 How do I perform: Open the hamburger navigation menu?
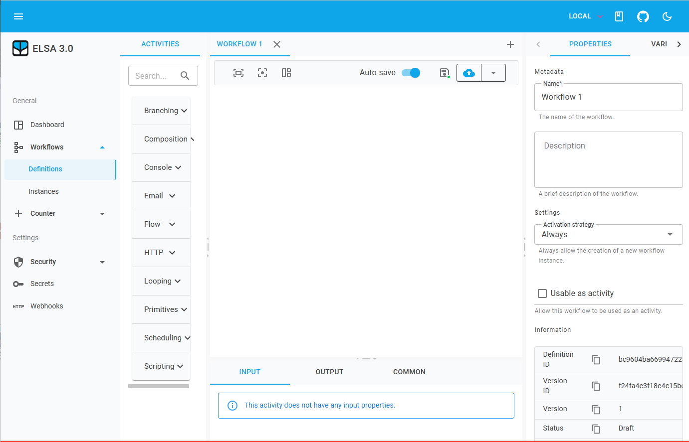pyautogui.click(x=18, y=16)
